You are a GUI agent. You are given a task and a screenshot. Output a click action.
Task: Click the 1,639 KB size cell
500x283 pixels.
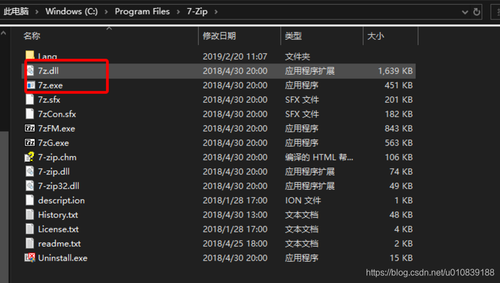tap(395, 70)
